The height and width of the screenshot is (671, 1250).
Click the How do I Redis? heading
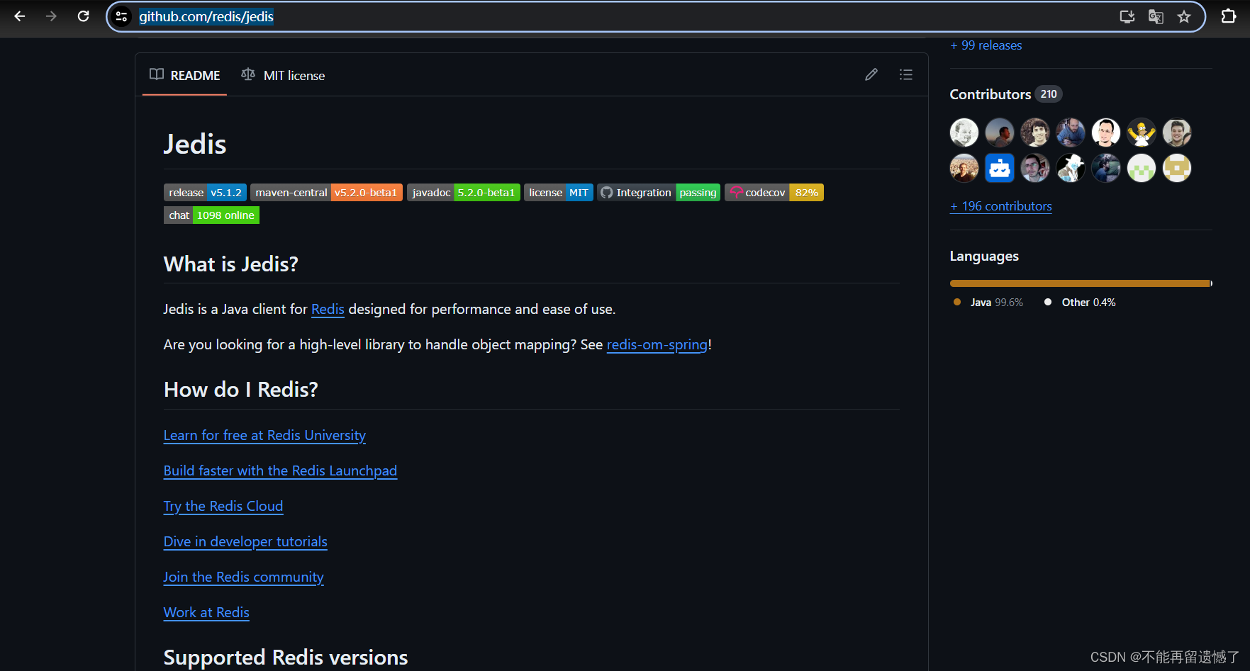pos(241,390)
